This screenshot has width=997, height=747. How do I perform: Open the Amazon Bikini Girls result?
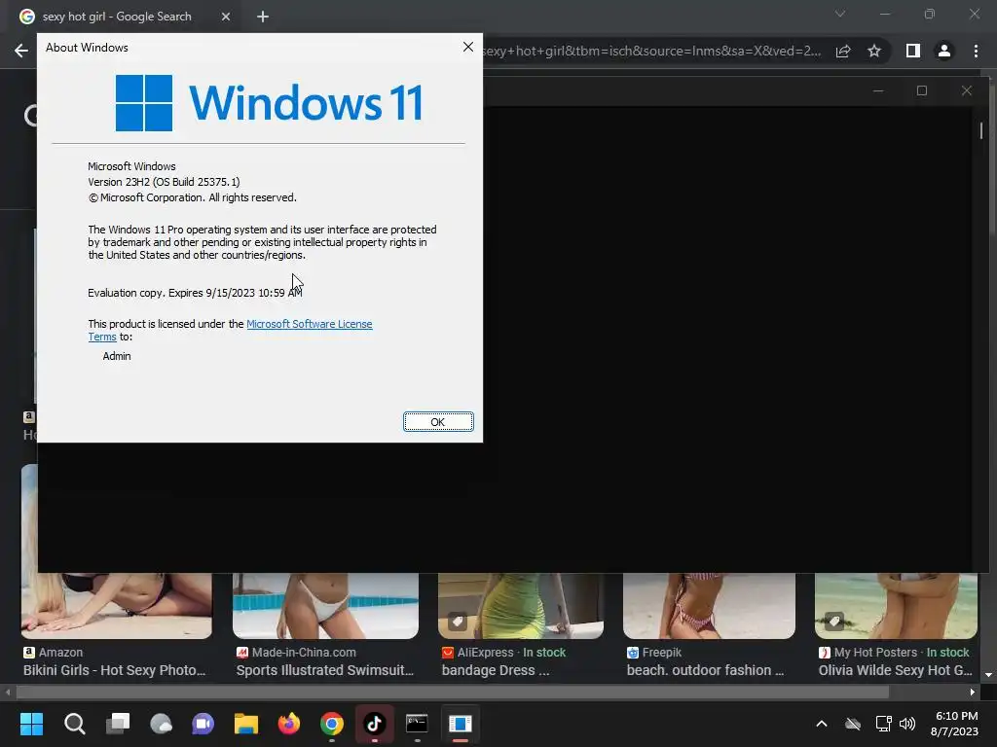115,670
